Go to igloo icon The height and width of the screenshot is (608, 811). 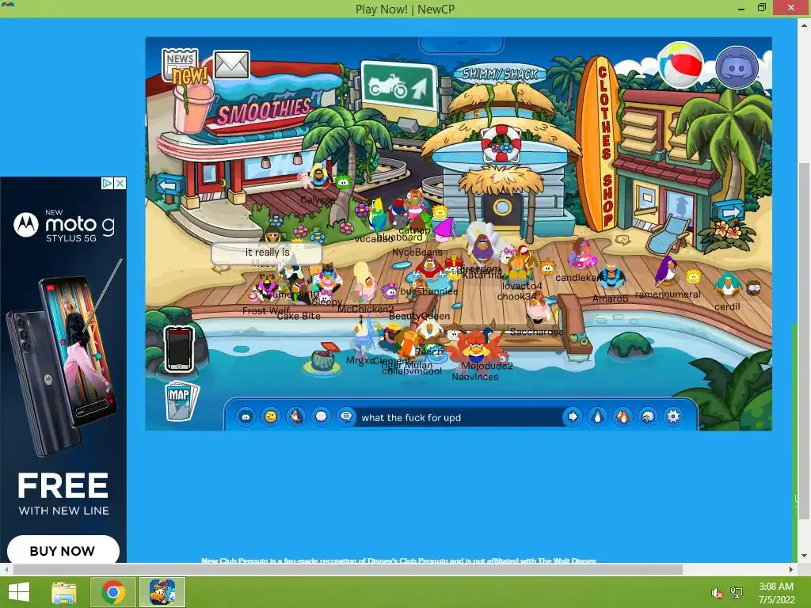coord(648,416)
